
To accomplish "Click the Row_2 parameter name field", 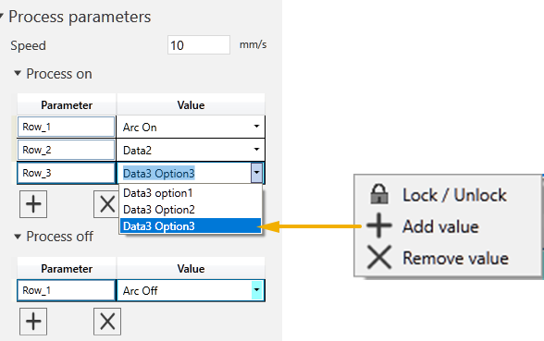I will pos(66,150).
